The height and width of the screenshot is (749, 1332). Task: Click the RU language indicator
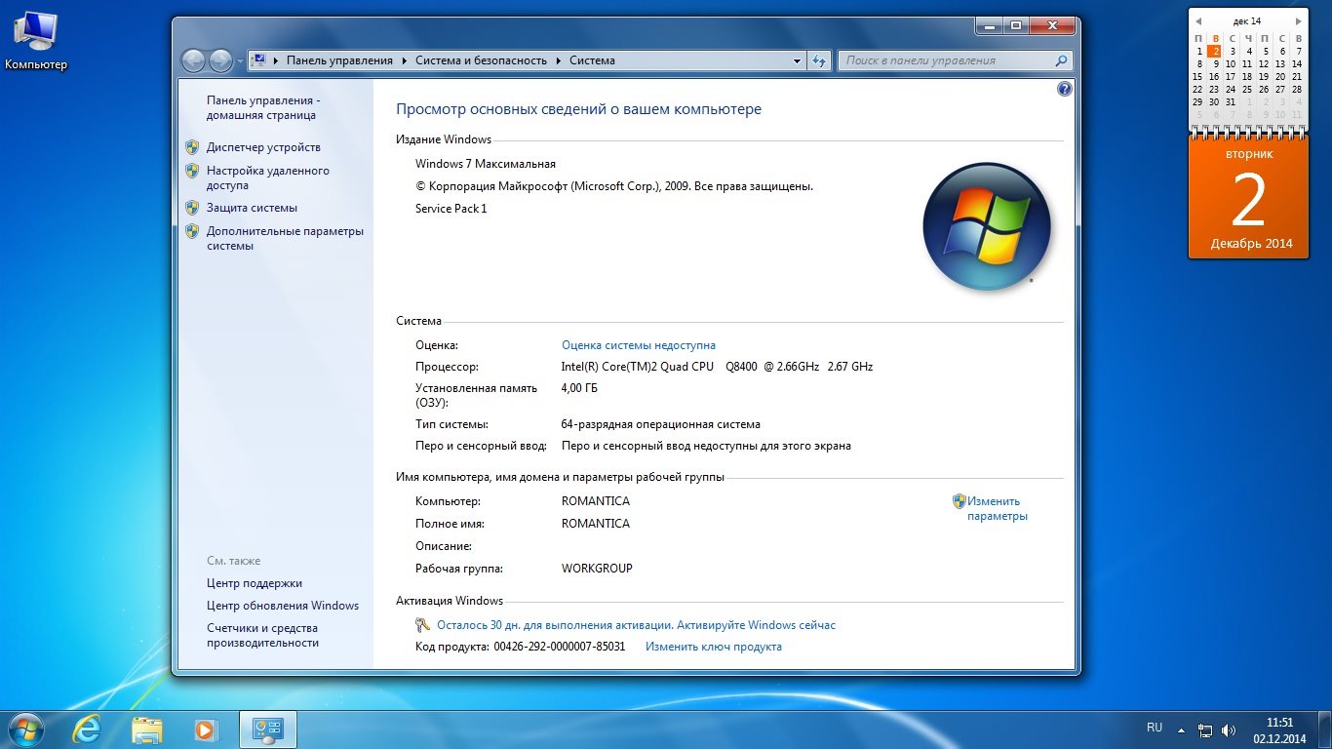coord(1155,728)
